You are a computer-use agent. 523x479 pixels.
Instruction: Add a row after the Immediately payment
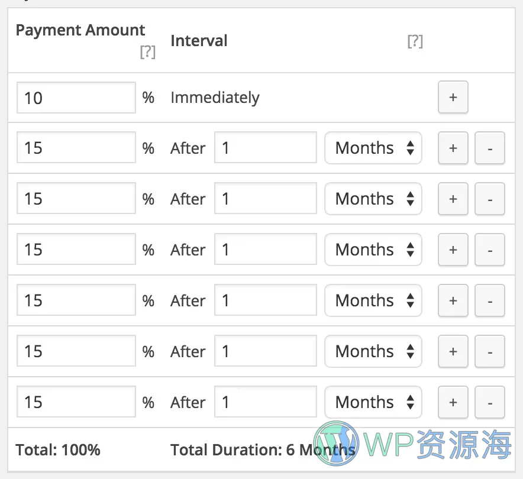[453, 98]
